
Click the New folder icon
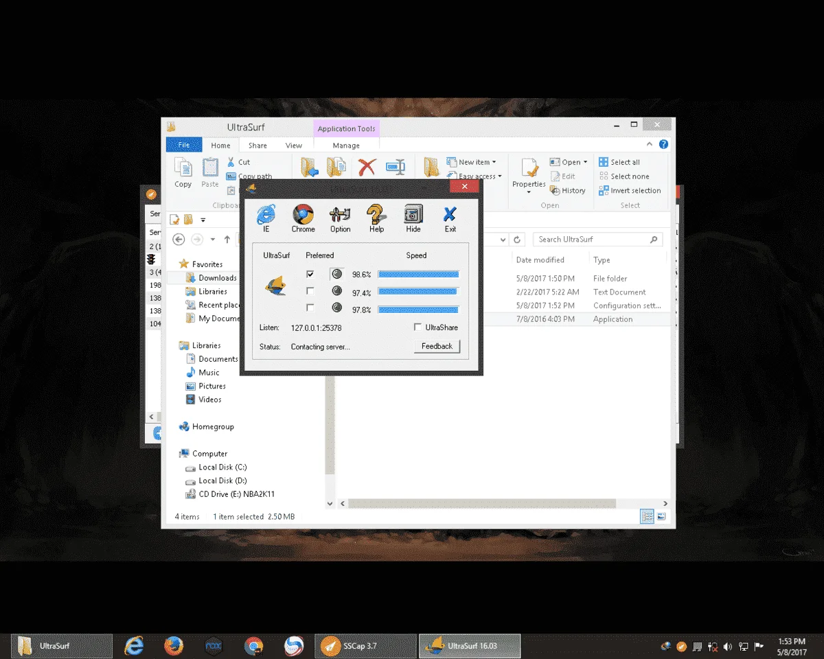(x=431, y=167)
